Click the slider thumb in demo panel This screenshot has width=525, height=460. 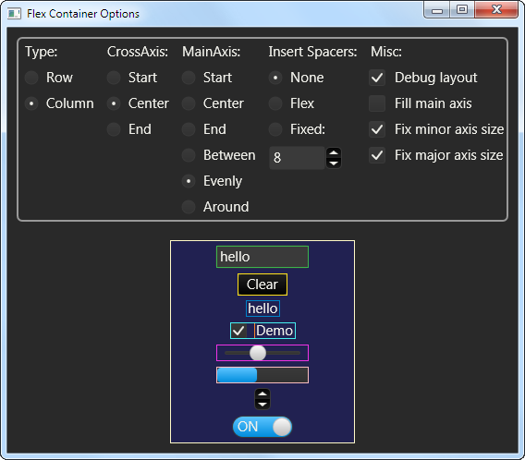pyautogui.click(x=258, y=353)
